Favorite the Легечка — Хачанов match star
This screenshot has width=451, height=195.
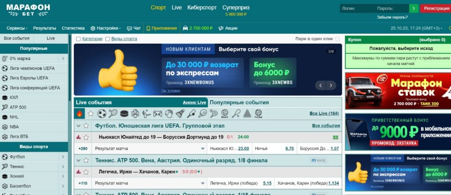point(86,172)
